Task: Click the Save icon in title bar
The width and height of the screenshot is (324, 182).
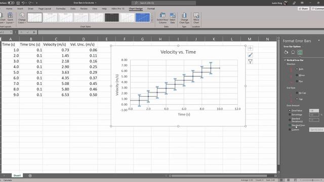Action: (x=18, y=3)
